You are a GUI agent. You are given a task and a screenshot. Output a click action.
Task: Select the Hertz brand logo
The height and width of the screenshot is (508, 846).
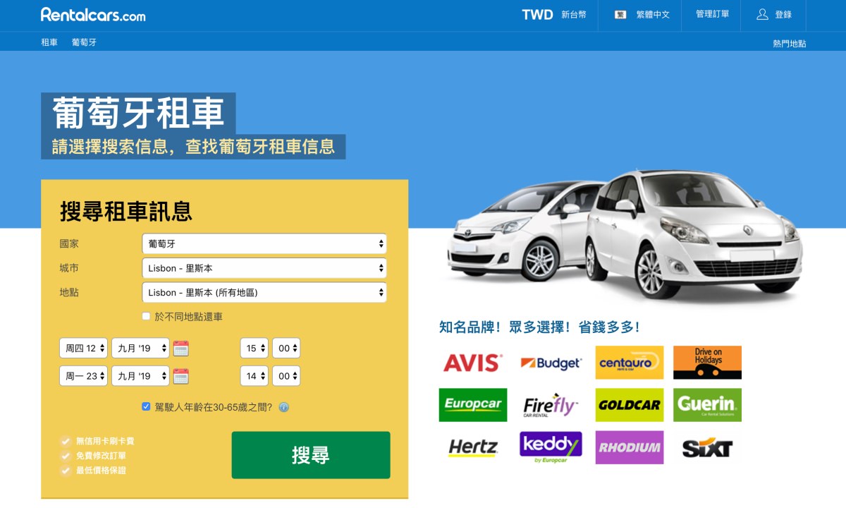pyautogui.click(x=472, y=447)
